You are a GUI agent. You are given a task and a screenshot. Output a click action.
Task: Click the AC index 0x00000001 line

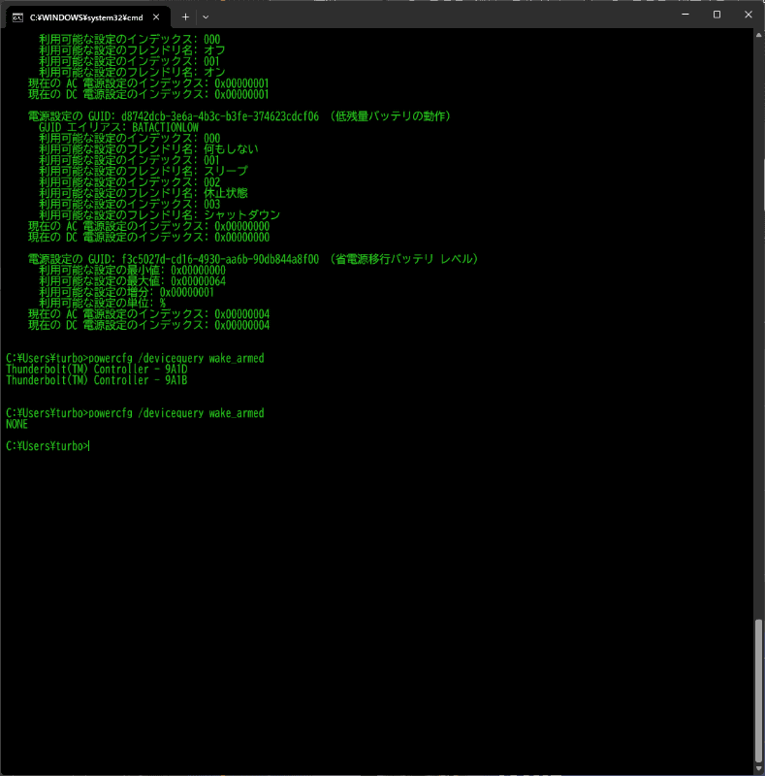tap(149, 83)
